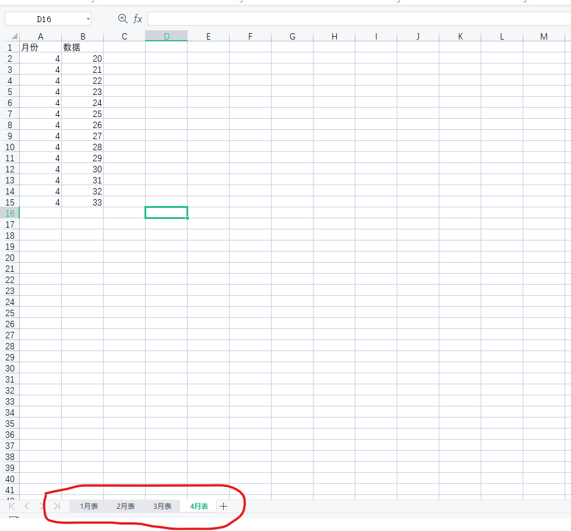This screenshot has height=531, width=571.
Task: Add a new sheet with plus button
Action: (224, 506)
